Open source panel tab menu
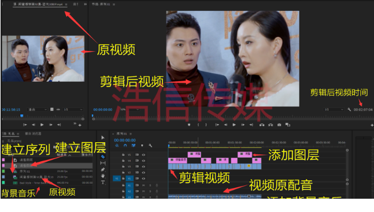The width and height of the screenshot is (374, 212). (x=66, y=4)
